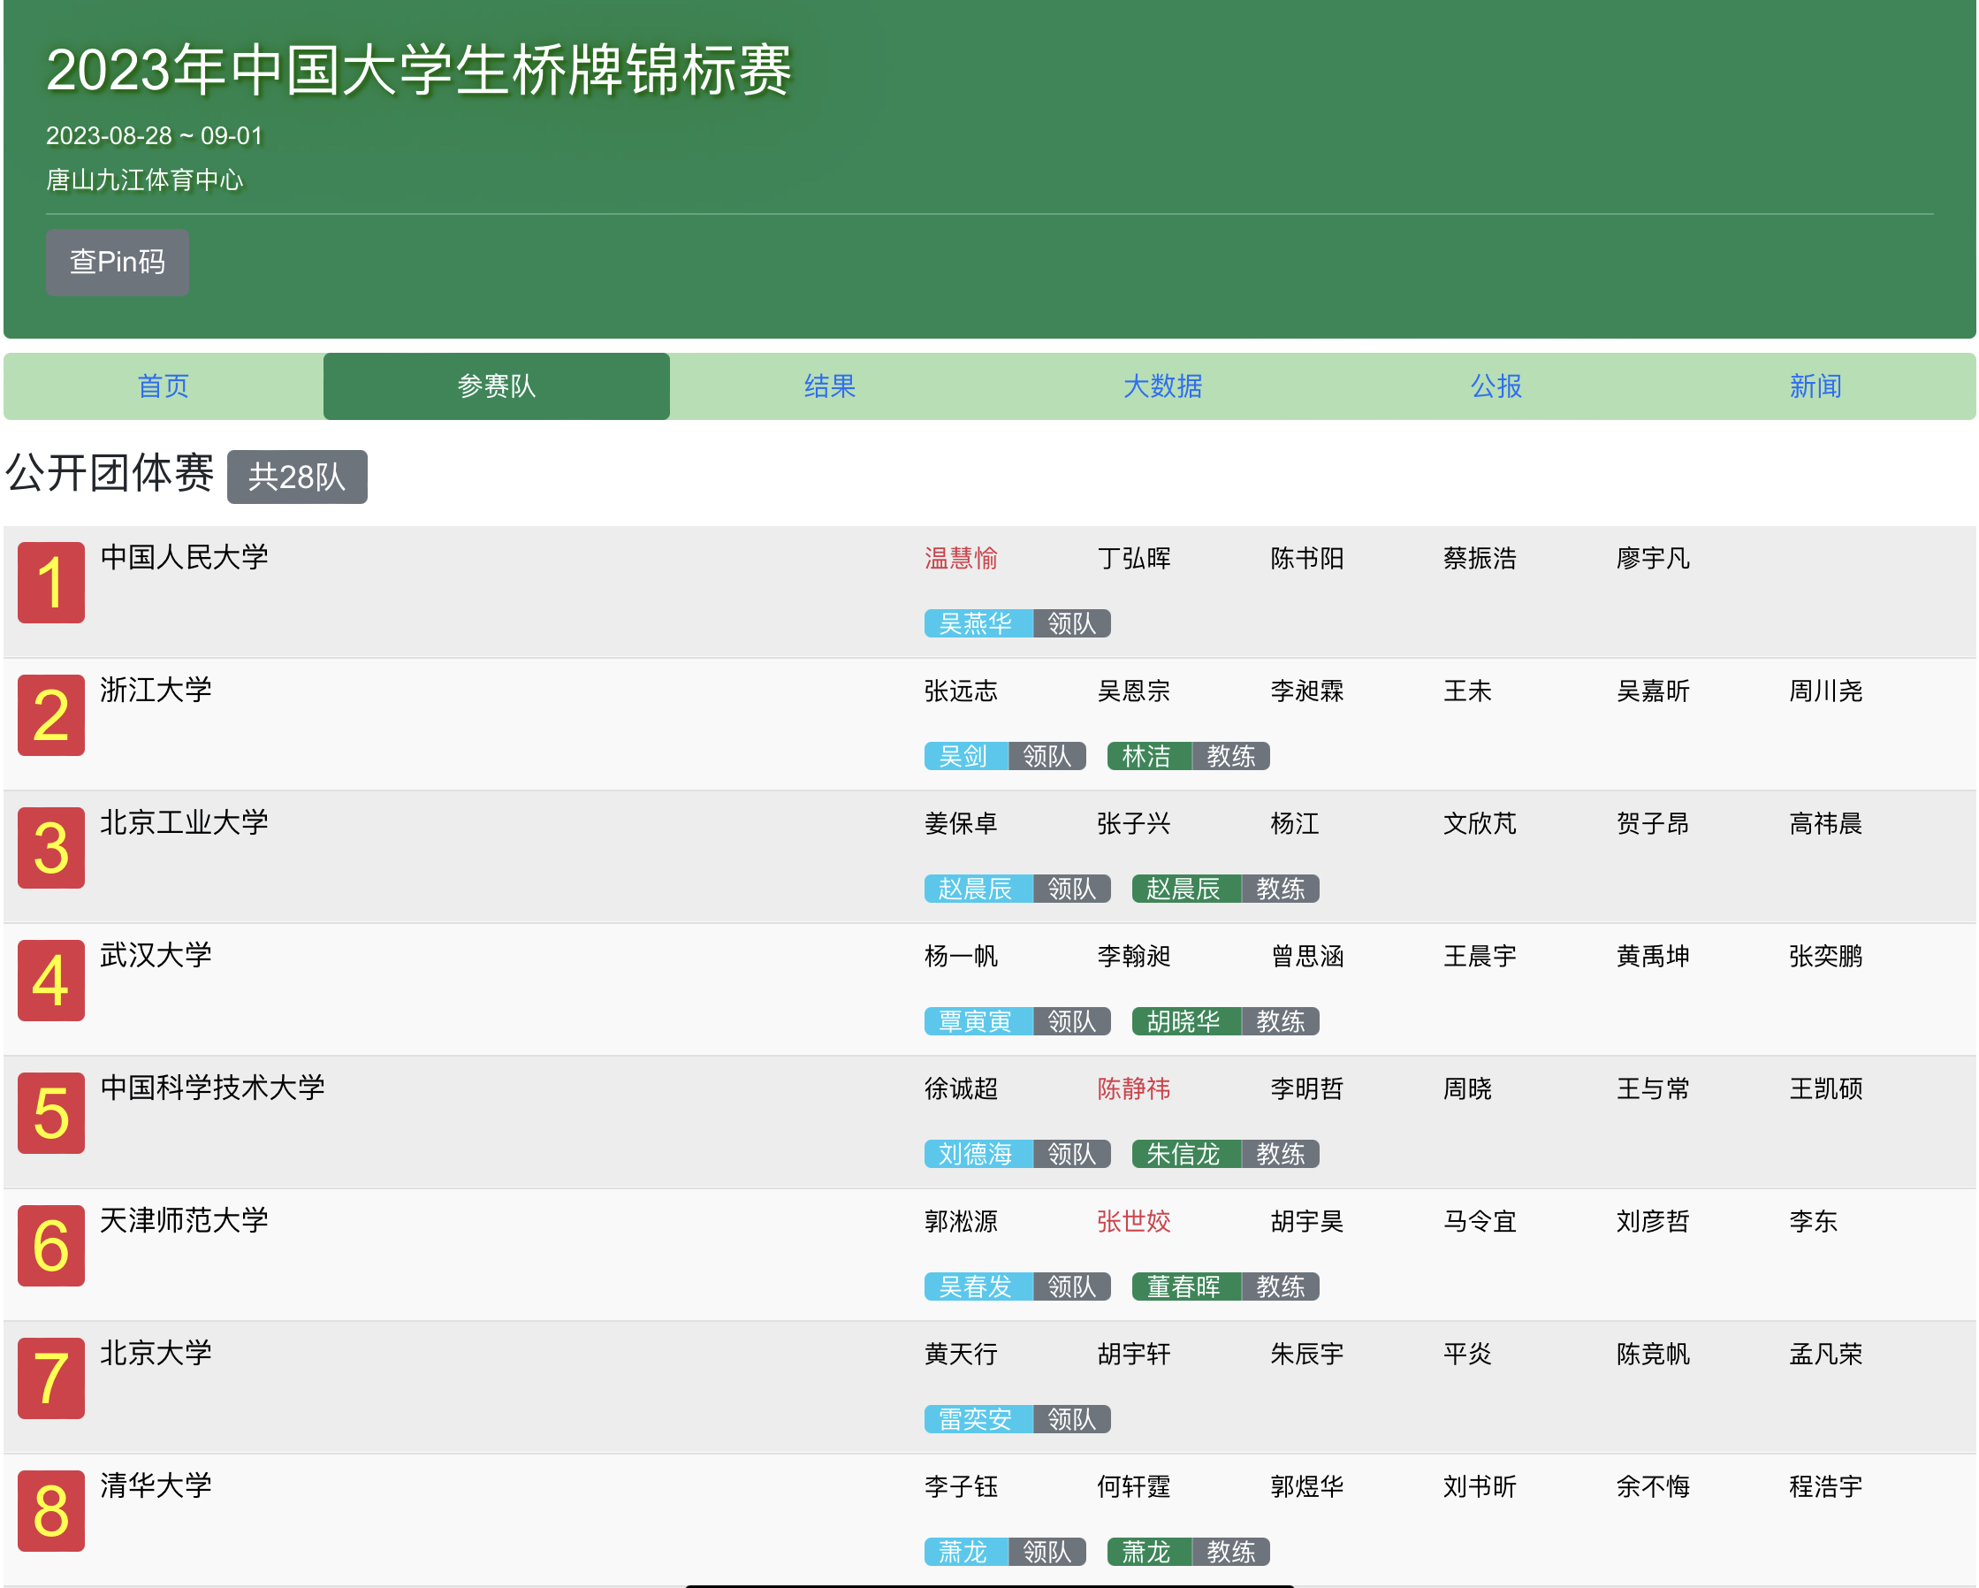Screen dimensions: 1979x1588
Task: Click red team number 4 badge
Action: click(x=51, y=981)
